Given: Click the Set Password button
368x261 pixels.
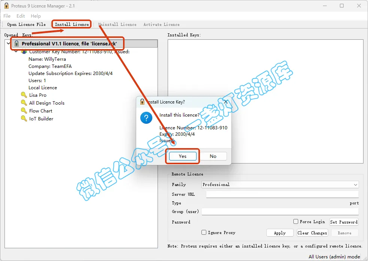Looking at the screenshot, I should (344, 222).
